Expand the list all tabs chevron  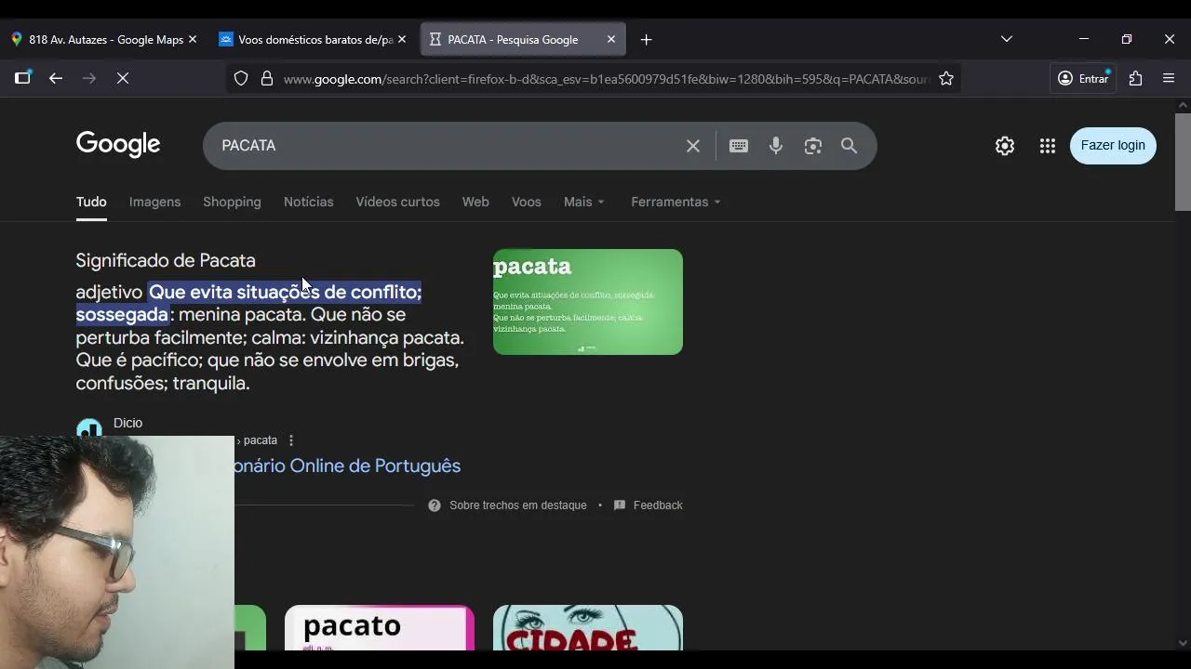tap(1006, 39)
